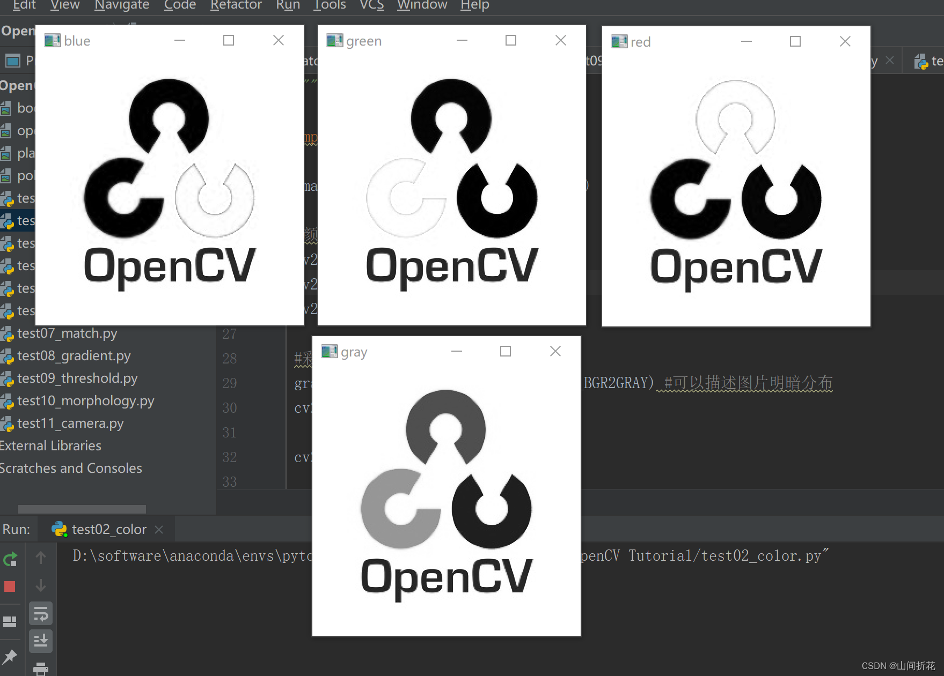Select test08_gradient.py in the project tree
Viewport: 944px width, 676px height.
click(x=74, y=356)
